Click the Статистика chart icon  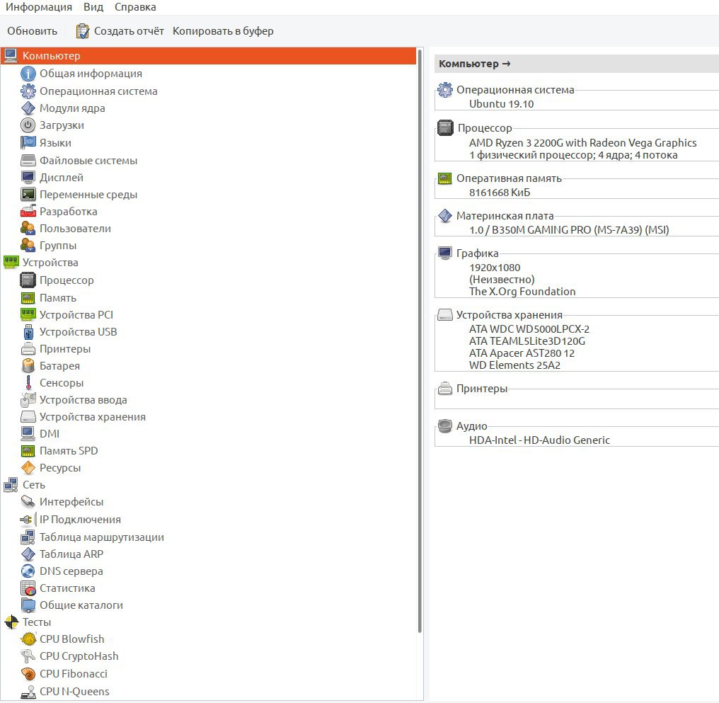pos(28,588)
